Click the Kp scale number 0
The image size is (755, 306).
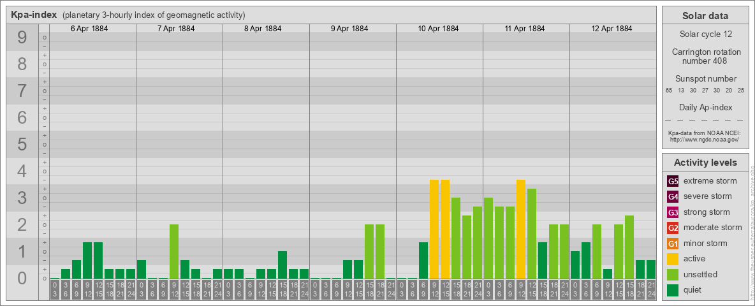(22, 278)
